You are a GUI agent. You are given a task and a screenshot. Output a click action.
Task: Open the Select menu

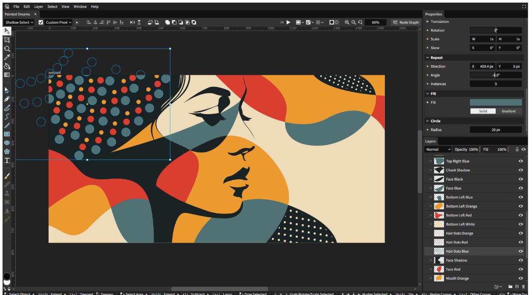tap(52, 7)
